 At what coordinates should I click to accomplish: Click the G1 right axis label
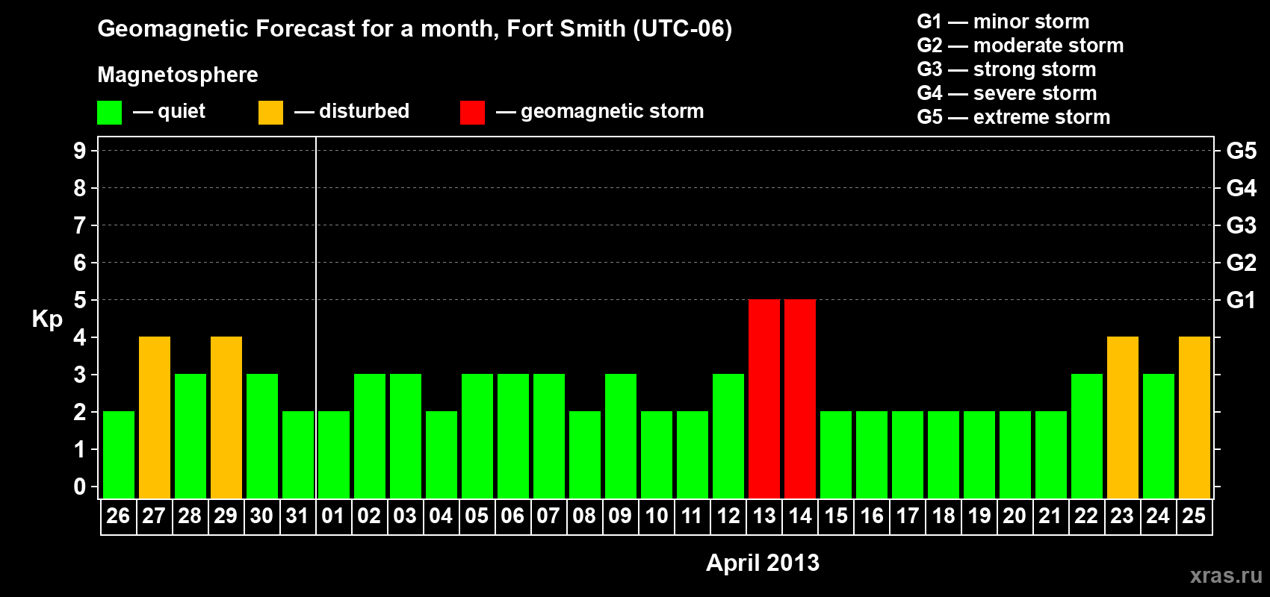click(1242, 300)
